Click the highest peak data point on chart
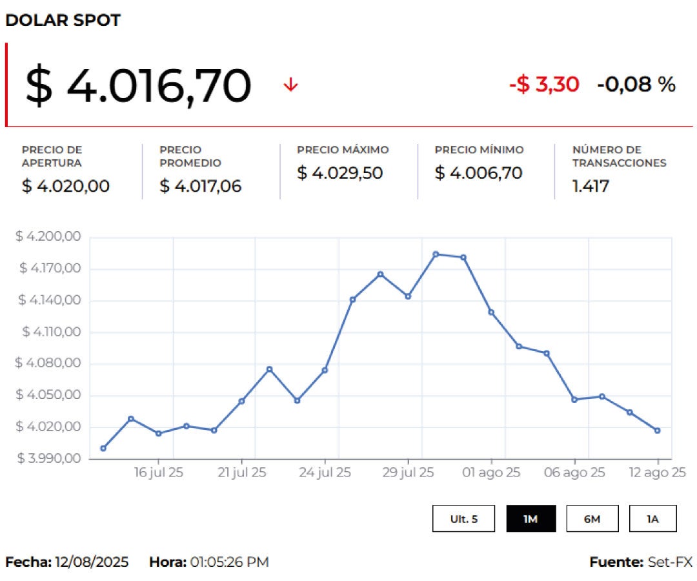 click(x=436, y=254)
